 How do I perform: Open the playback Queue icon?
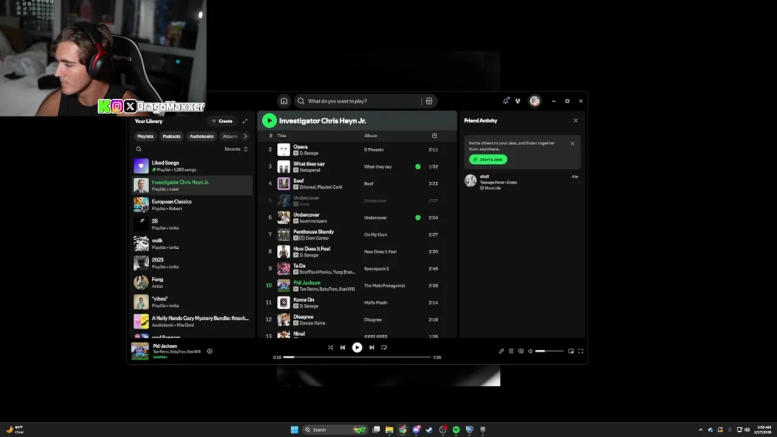click(511, 351)
